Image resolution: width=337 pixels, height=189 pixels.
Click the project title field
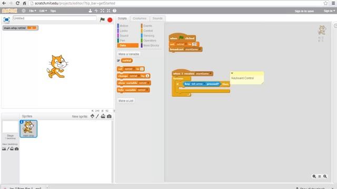point(55,18)
